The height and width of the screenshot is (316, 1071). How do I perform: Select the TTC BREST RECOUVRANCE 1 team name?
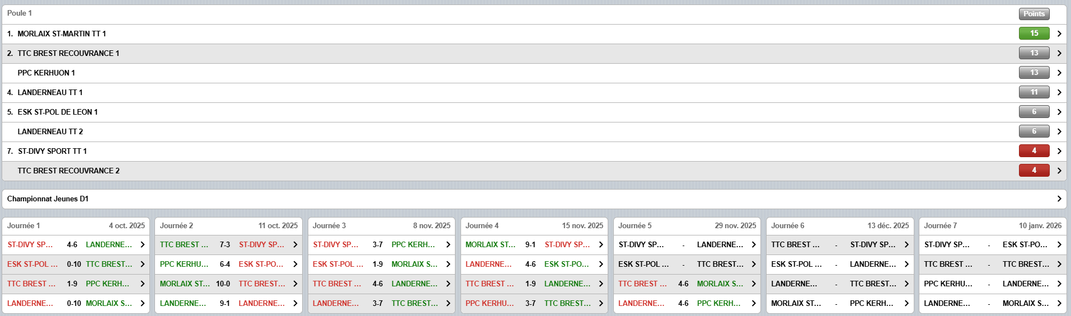pyautogui.click(x=68, y=53)
